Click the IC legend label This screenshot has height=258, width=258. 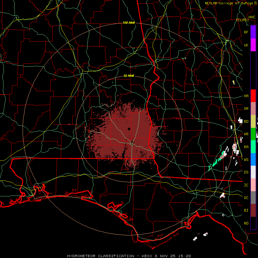[246, 185]
